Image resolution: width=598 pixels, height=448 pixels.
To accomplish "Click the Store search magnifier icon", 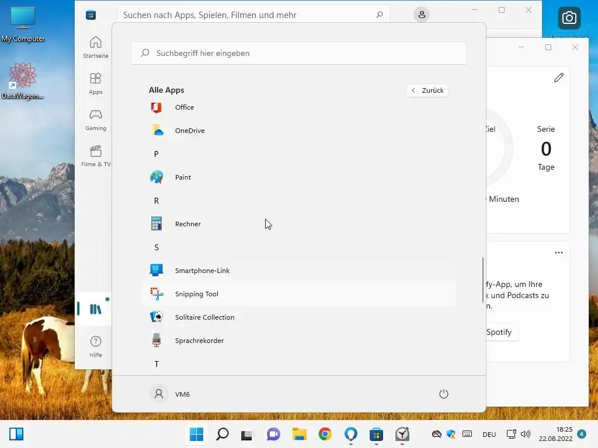I will click(x=380, y=15).
